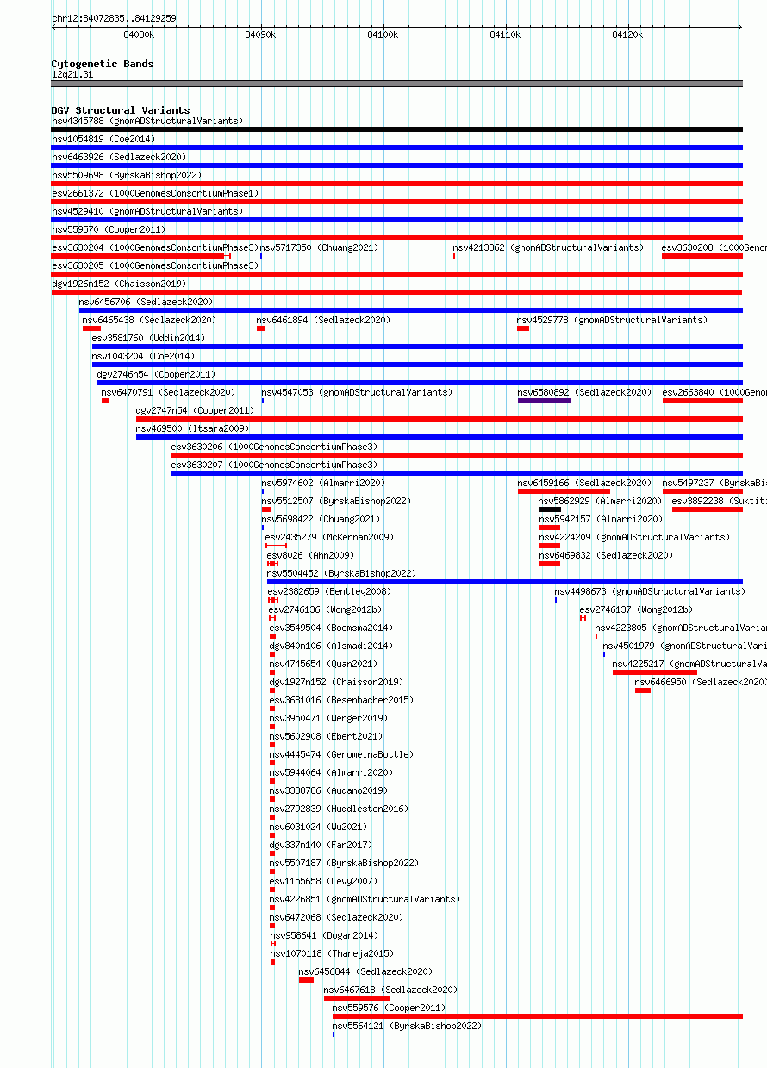767x1068 pixels.
Task: Select dgv840n106 (Alsmadi2014) label
Action: point(331,646)
